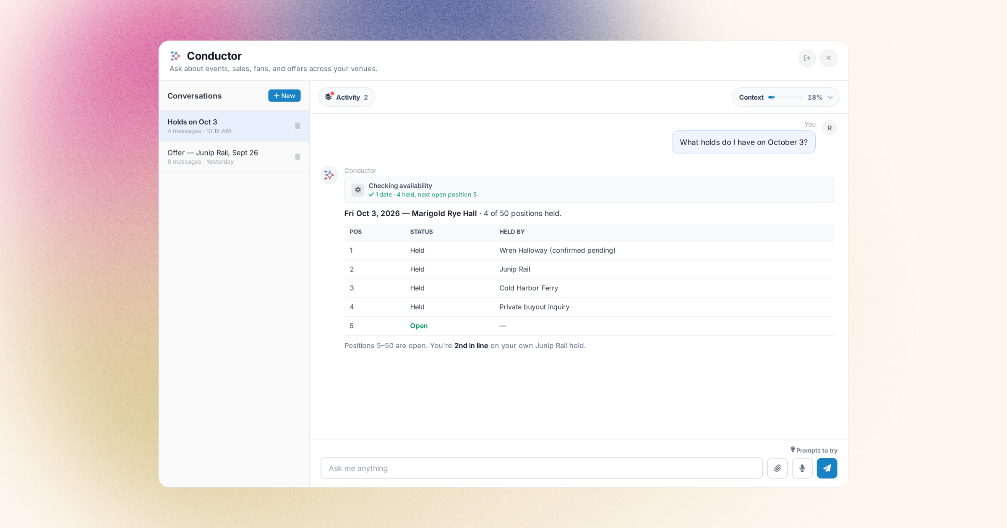This screenshot has height=528, width=1007.
Task: Click the POS column header
Action: point(356,232)
